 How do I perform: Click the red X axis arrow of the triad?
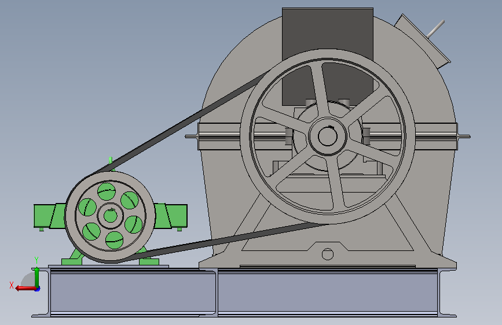(x=25, y=289)
